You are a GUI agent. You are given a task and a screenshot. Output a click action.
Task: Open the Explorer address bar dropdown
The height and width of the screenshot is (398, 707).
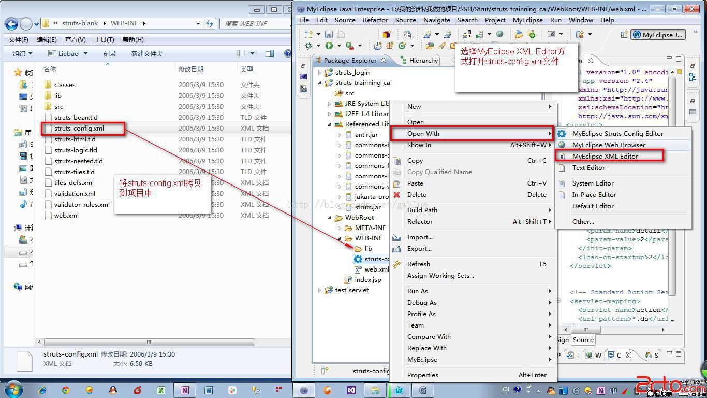pyautogui.click(x=198, y=23)
